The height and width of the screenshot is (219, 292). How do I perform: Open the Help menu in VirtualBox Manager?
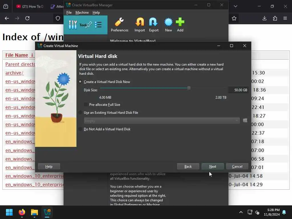click(x=96, y=13)
